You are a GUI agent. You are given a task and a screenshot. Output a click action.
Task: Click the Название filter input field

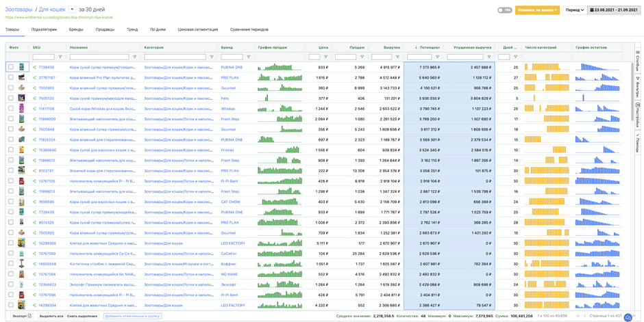pos(99,57)
